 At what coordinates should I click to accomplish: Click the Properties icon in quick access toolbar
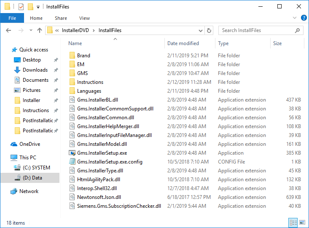point(21,7)
